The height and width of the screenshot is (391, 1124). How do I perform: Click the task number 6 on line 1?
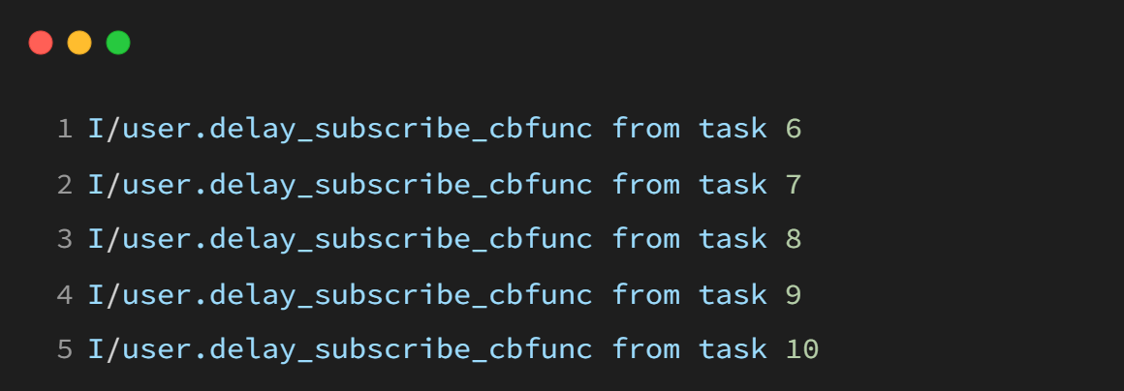794,129
